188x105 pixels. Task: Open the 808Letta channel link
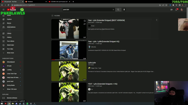click(x=93, y=47)
